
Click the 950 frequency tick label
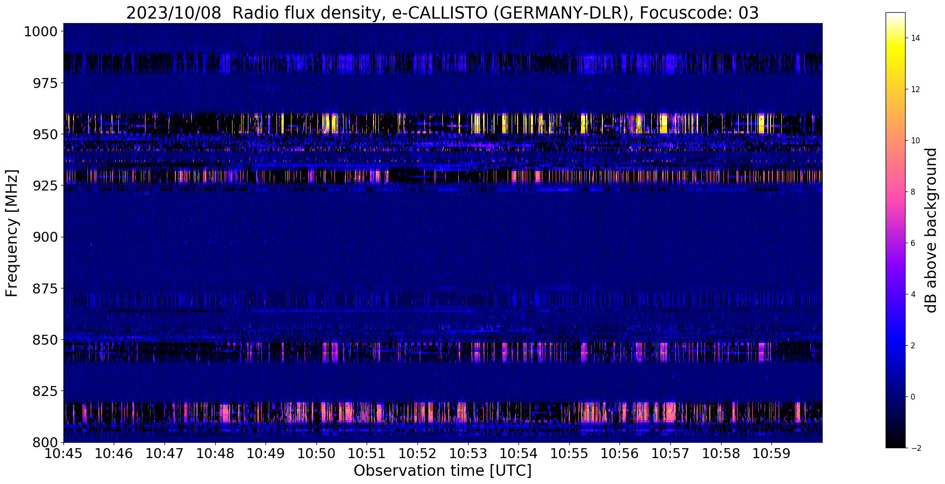[45, 134]
